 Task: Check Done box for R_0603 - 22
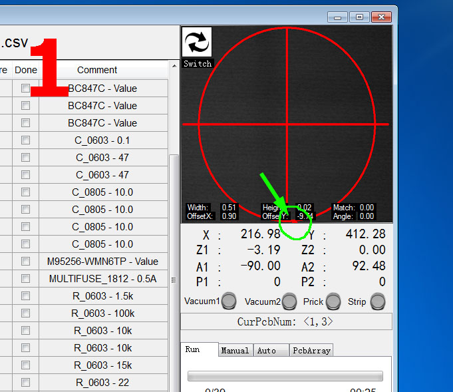tap(25, 383)
